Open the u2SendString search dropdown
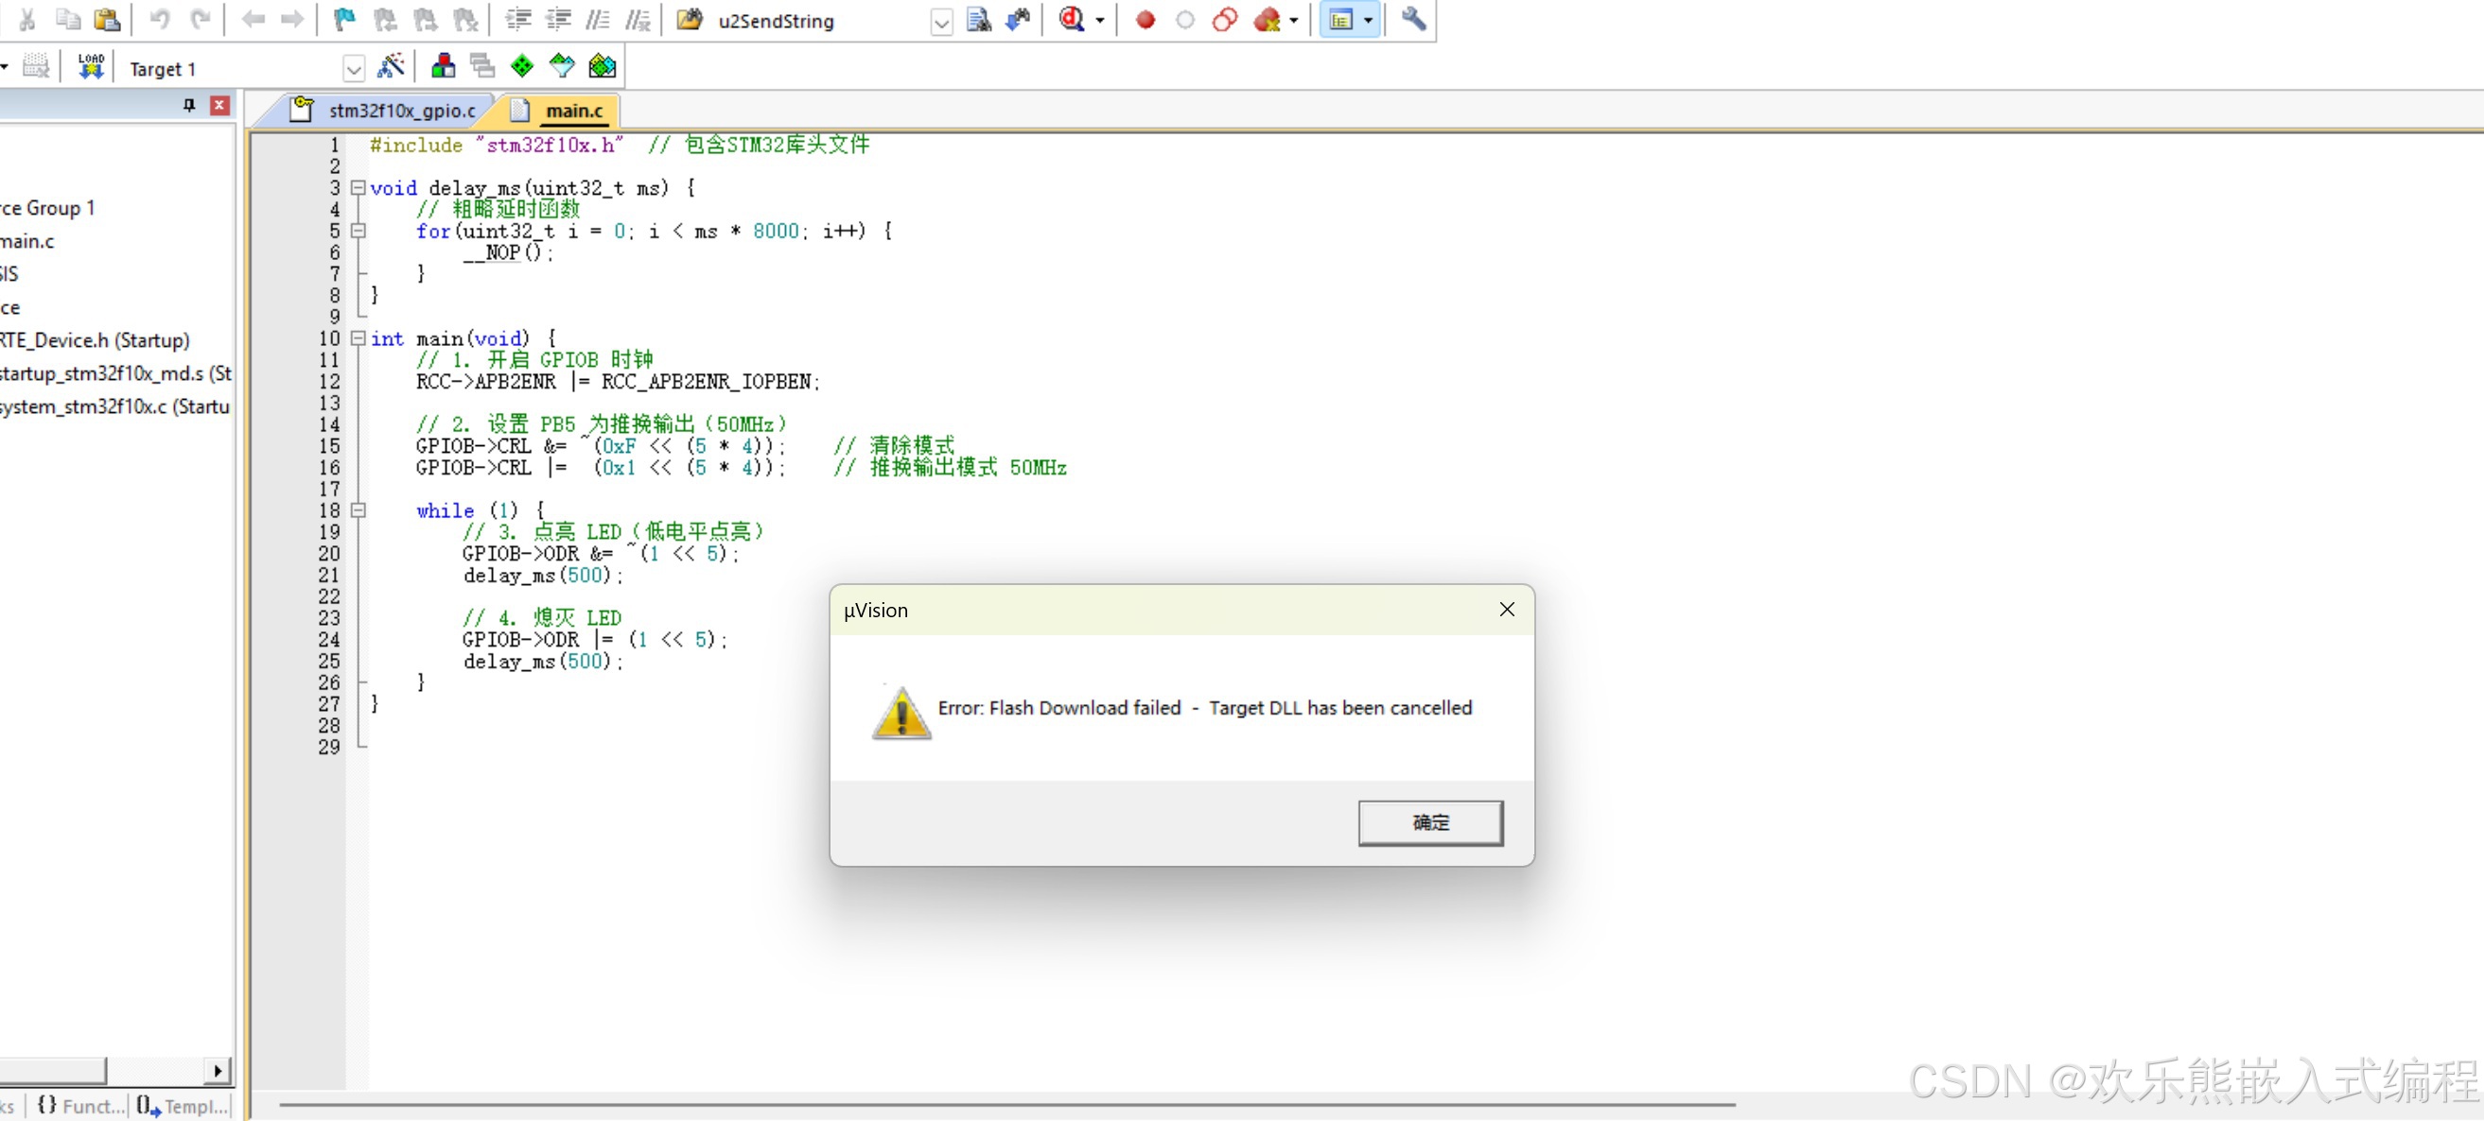Viewport: 2484px width, 1121px height. tap(941, 21)
